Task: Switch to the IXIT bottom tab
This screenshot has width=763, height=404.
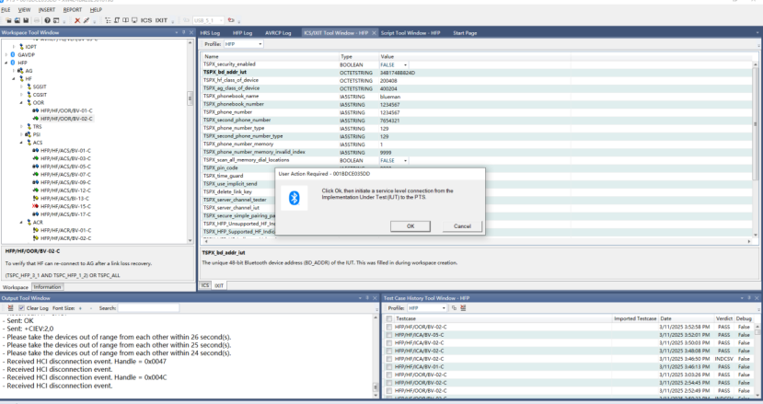Action: pos(219,285)
